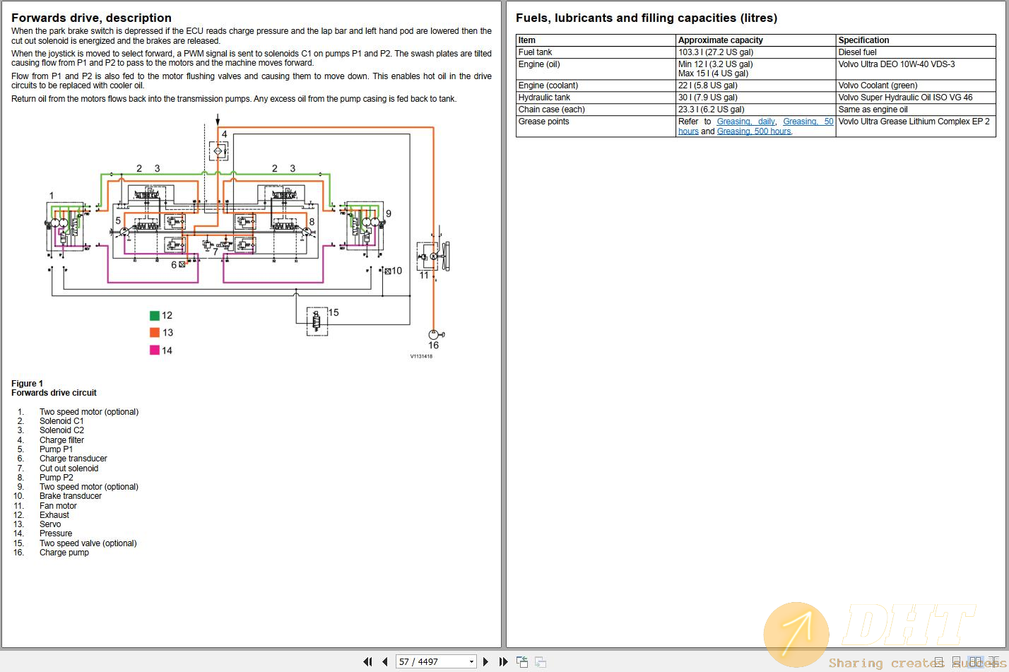Screen dimensions: 1009x672
Task: Go to the next page
Action: pos(485,662)
